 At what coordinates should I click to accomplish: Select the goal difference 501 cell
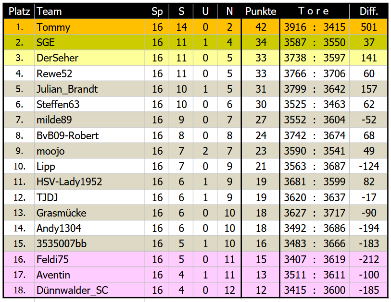point(369,27)
